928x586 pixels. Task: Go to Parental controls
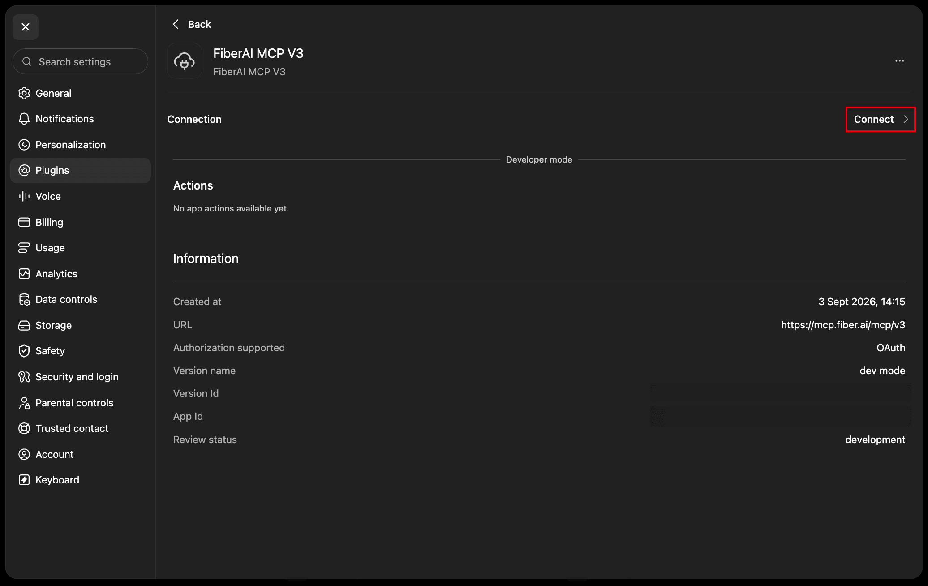(81, 403)
